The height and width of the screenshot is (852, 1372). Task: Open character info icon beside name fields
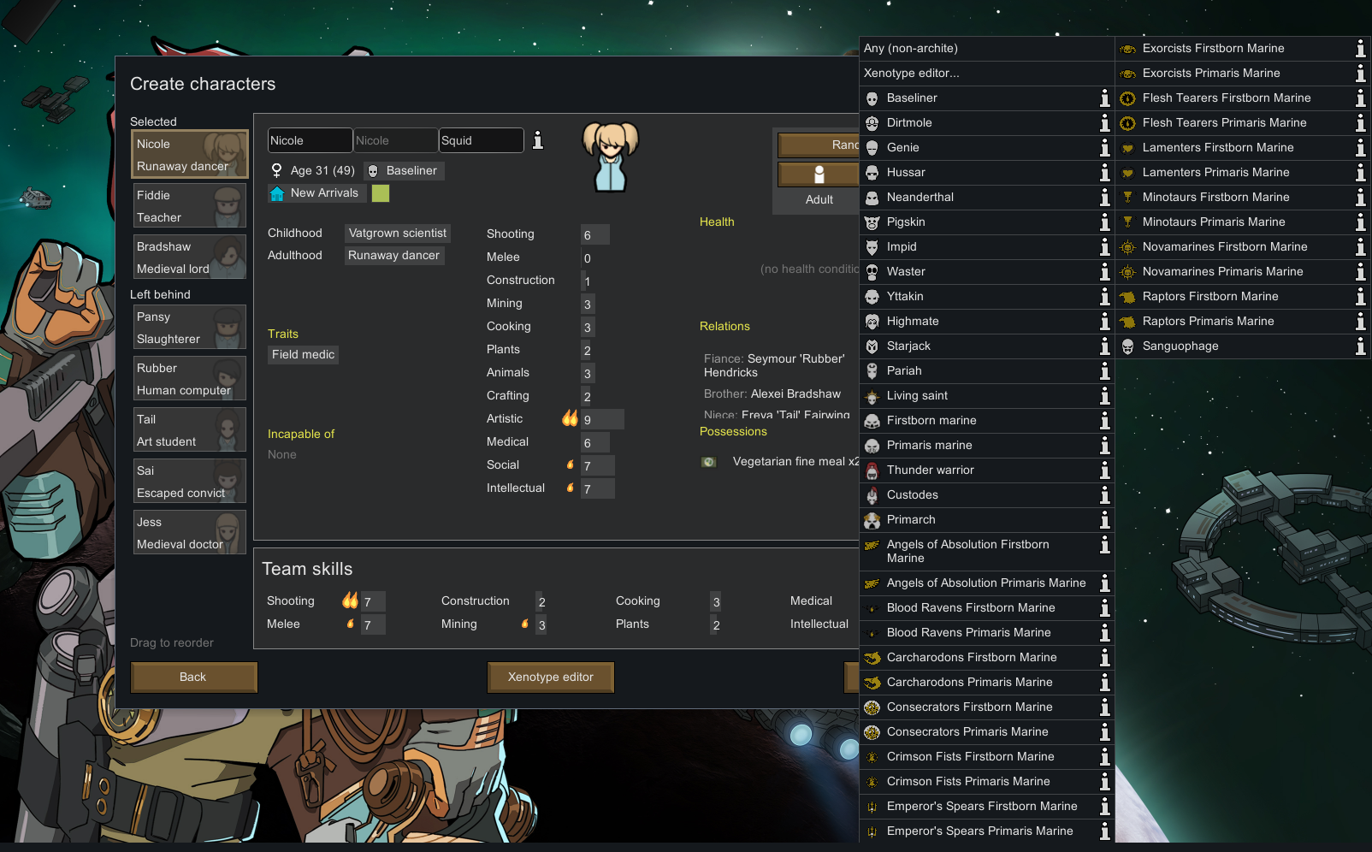tap(538, 140)
